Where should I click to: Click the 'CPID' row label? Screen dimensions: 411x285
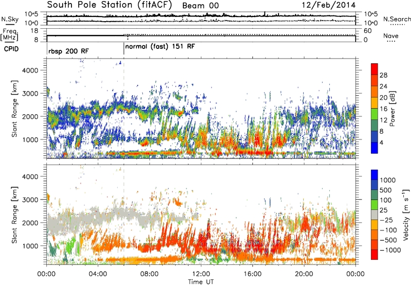coord(11,49)
